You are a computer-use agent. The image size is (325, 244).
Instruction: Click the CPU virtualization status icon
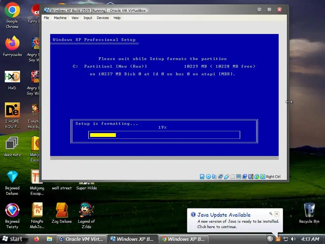251,177
